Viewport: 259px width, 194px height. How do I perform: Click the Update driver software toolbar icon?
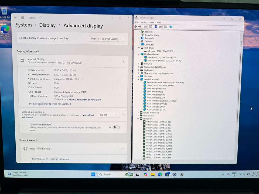165,27
